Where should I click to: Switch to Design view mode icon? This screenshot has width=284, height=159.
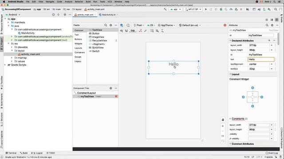click(x=276, y=19)
